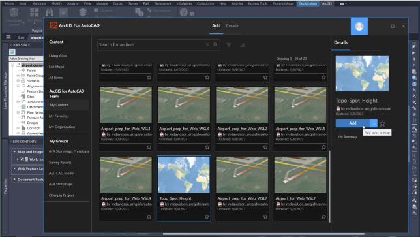Click the search magnifier icon

tap(215, 44)
